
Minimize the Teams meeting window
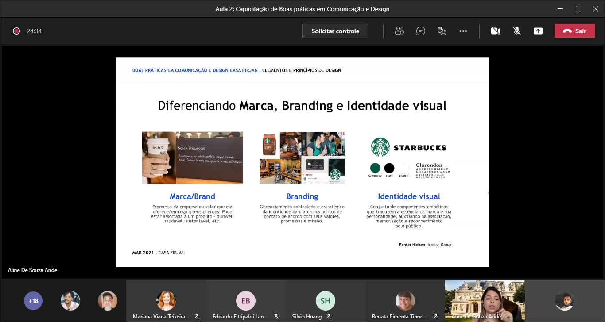tap(560, 9)
